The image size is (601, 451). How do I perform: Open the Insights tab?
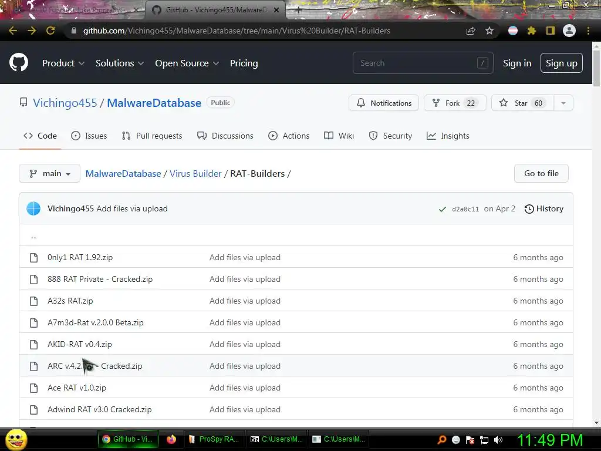[448, 136]
